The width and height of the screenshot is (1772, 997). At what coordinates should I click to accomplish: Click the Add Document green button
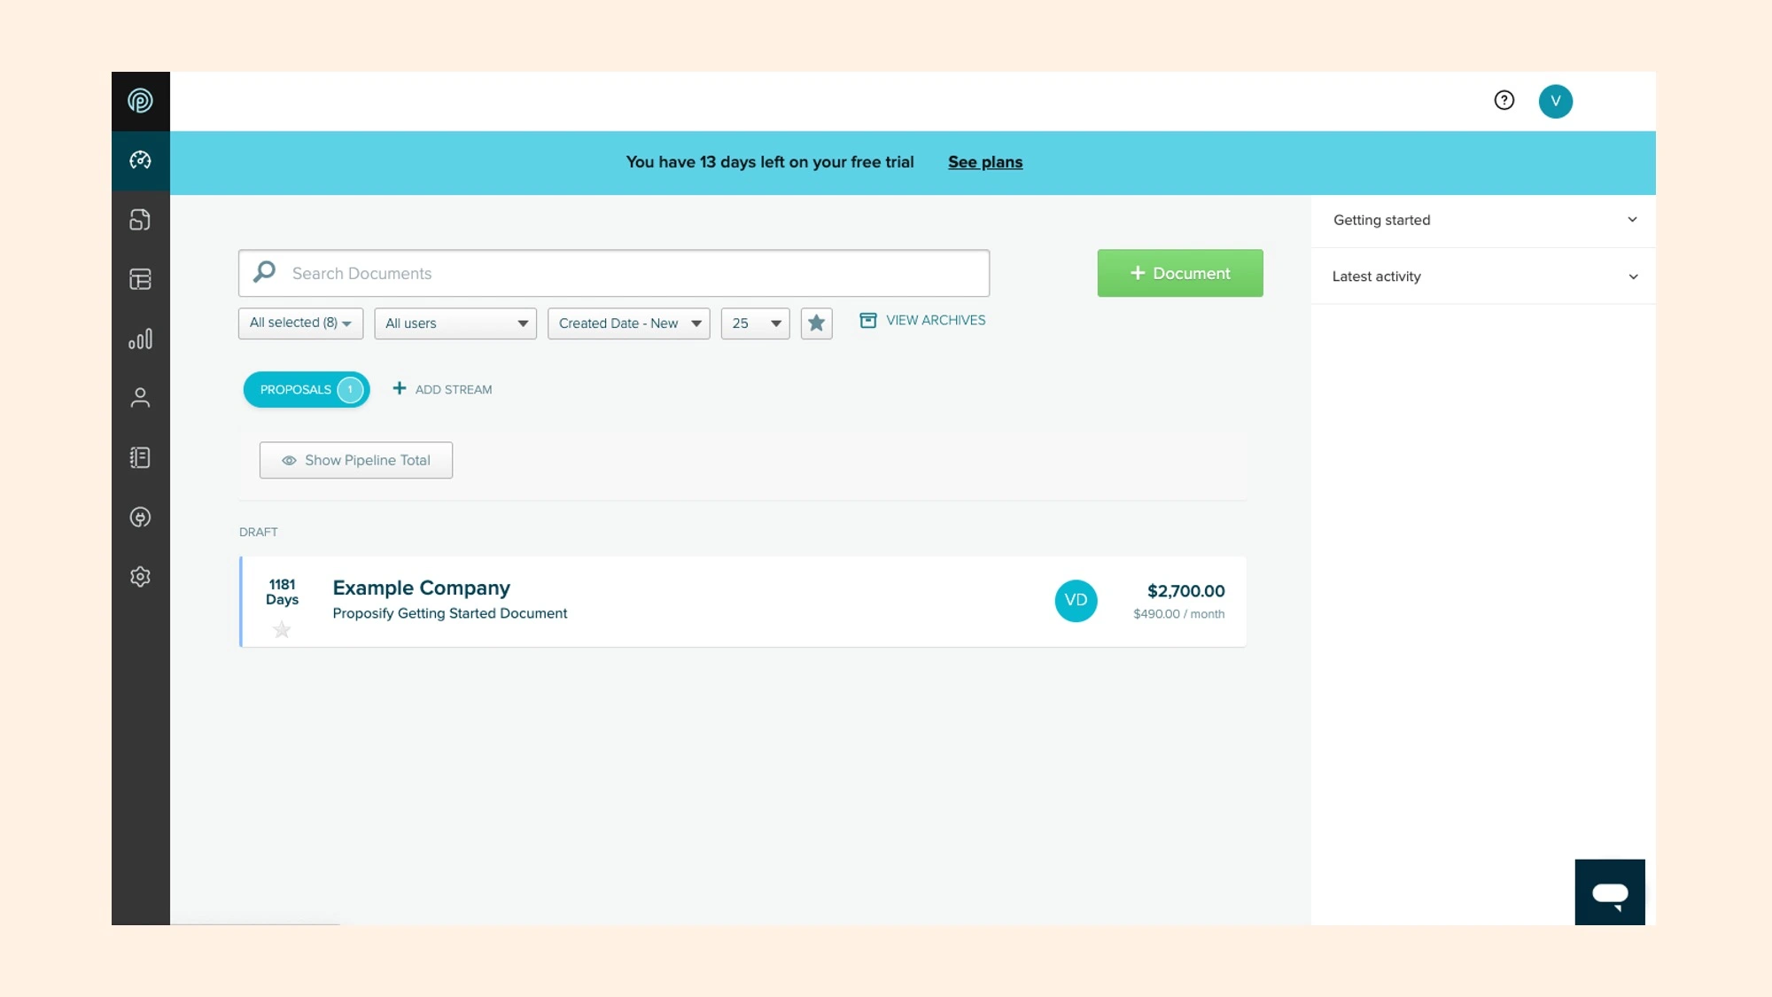[x=1179, y=271]
